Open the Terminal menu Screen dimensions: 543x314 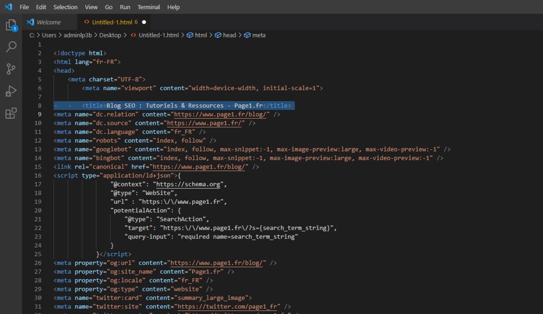(x=148, y=7)
